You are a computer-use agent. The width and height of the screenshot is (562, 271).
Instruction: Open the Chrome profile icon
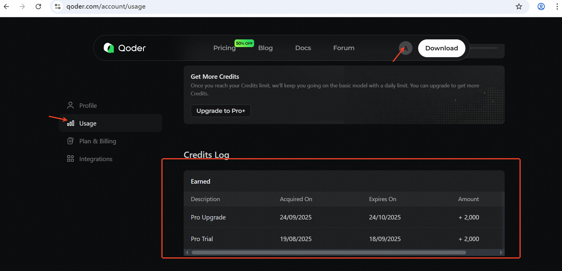click(541, 7)
